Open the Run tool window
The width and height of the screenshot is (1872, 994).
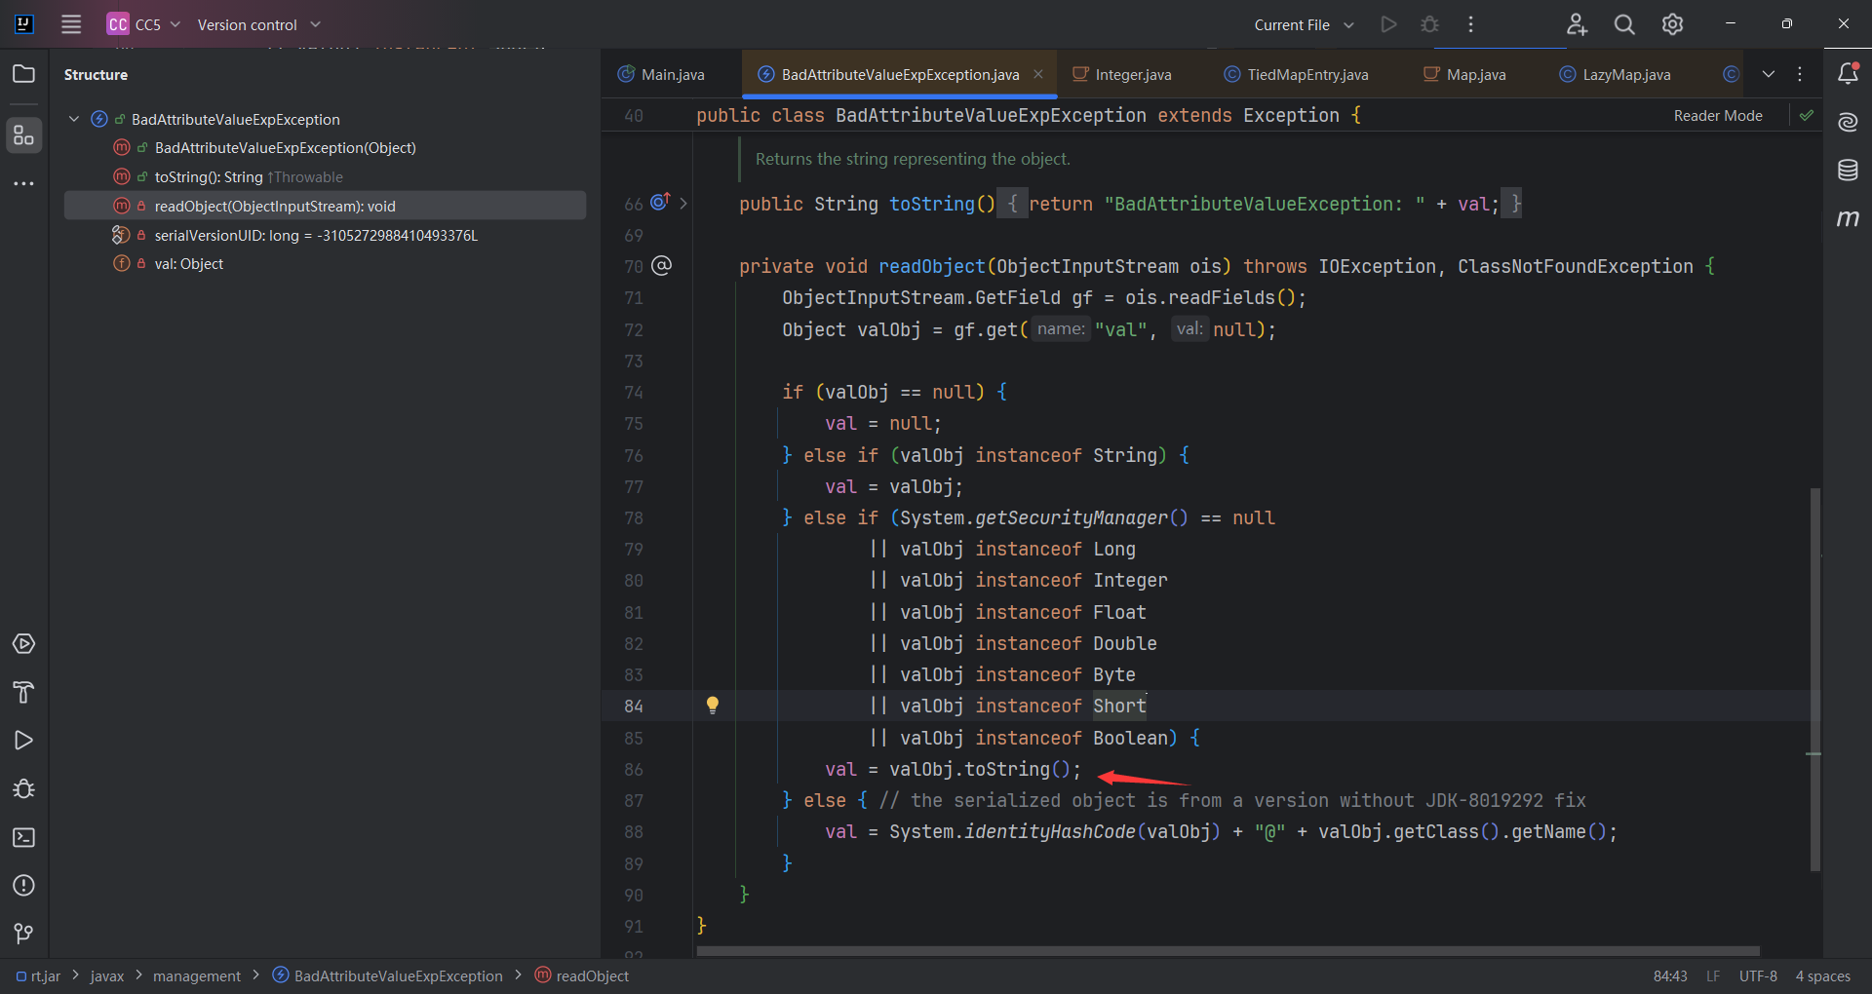tap(23, 741)
